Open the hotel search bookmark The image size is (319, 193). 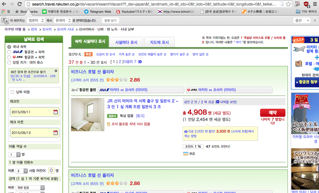[260, 11]
